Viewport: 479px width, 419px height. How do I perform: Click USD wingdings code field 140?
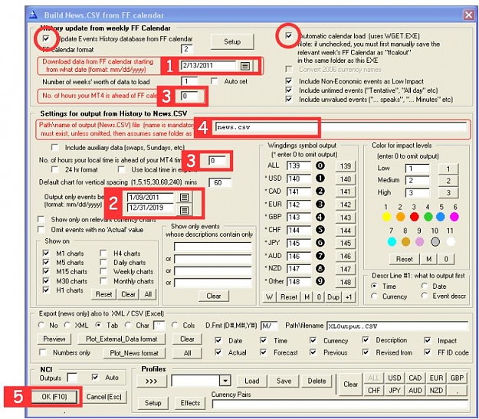(x=298, y=178)
